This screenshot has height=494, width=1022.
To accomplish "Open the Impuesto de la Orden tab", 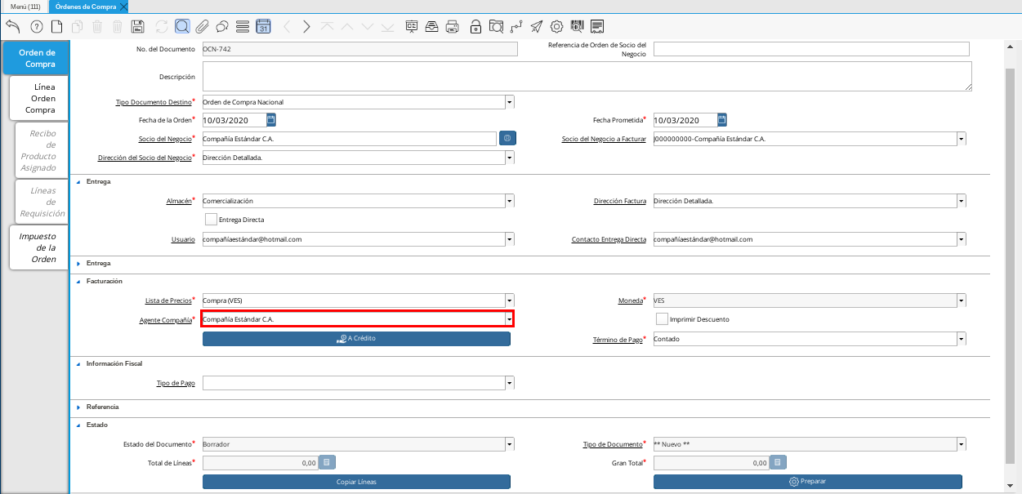I will 39,247.
